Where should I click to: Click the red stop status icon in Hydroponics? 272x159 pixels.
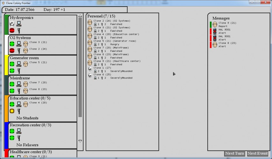click(x=12, y=31)
